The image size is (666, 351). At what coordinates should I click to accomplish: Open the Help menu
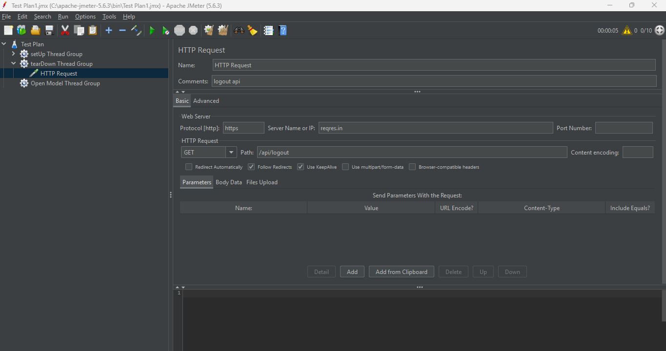[129, 17]
